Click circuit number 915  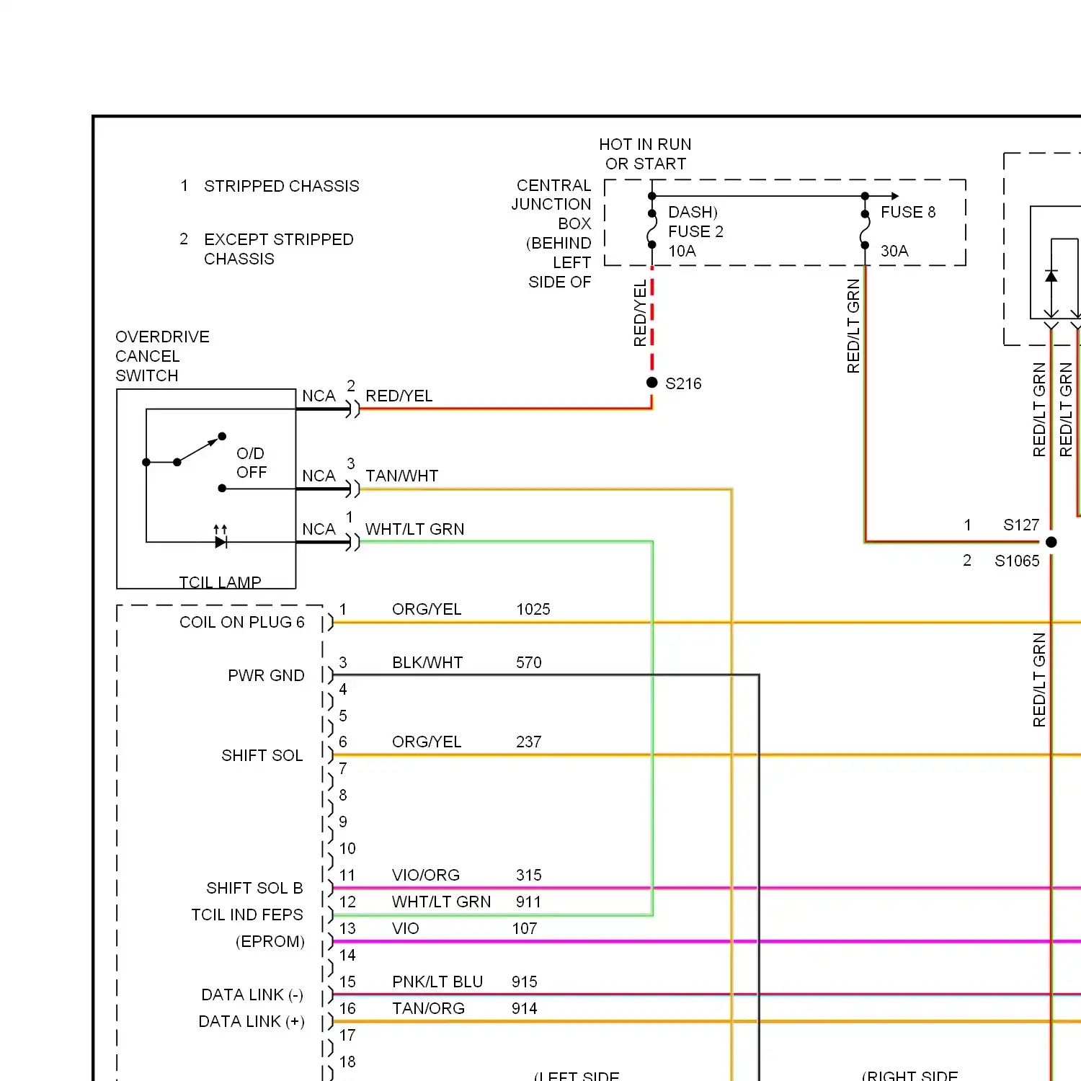tap(525, 982)
